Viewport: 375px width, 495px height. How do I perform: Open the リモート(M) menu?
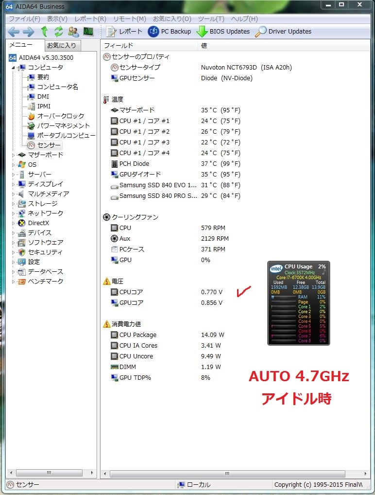130,19
